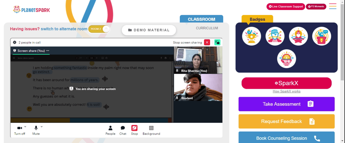Open How SparkX works link
Viewport: 345px width, 143px height.
click(x=286, y=92)
